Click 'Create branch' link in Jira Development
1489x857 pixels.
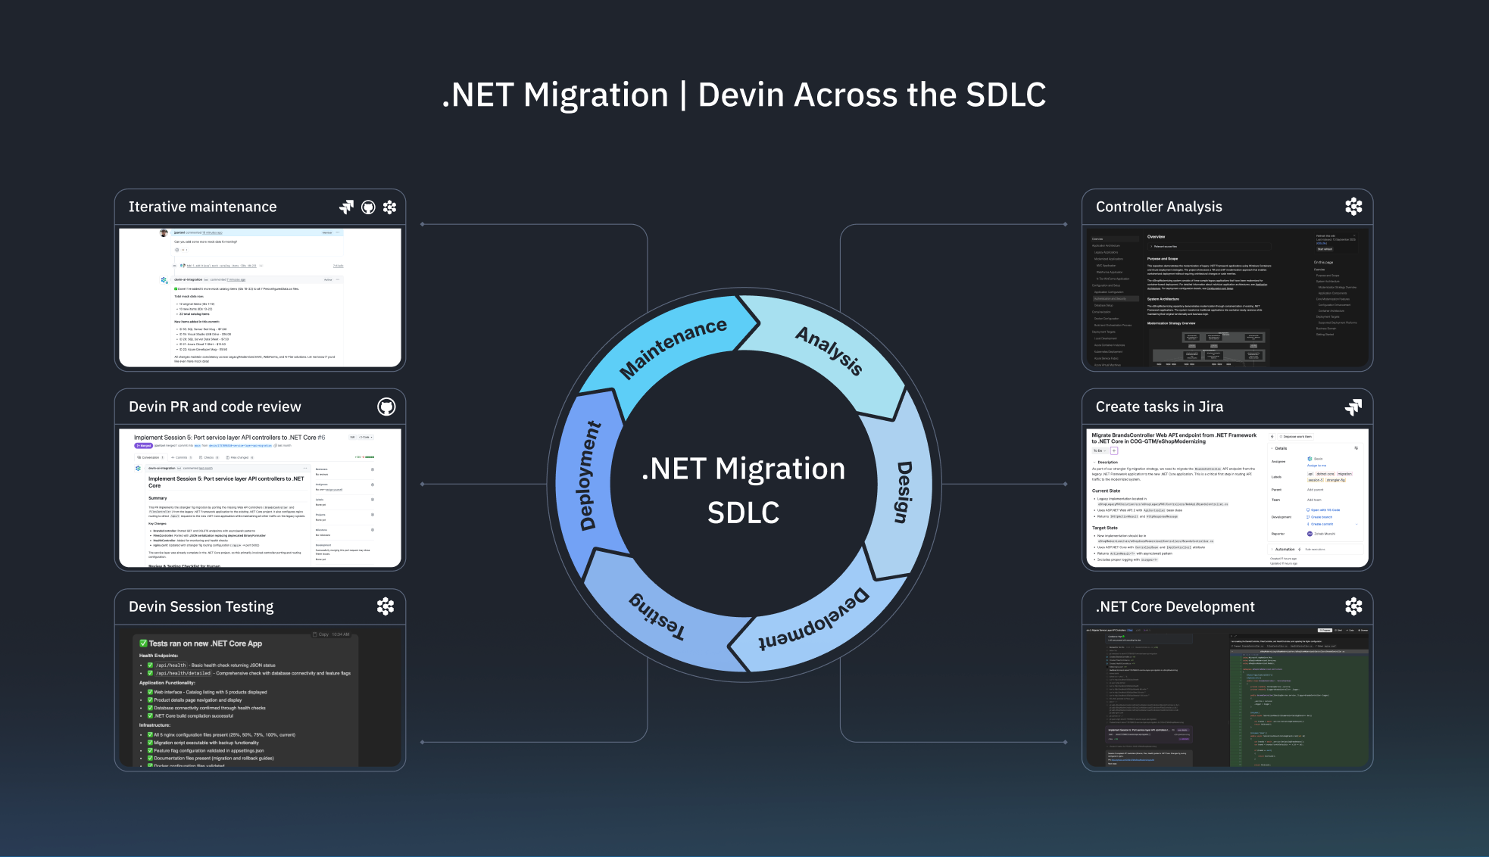click(1321, 517)
